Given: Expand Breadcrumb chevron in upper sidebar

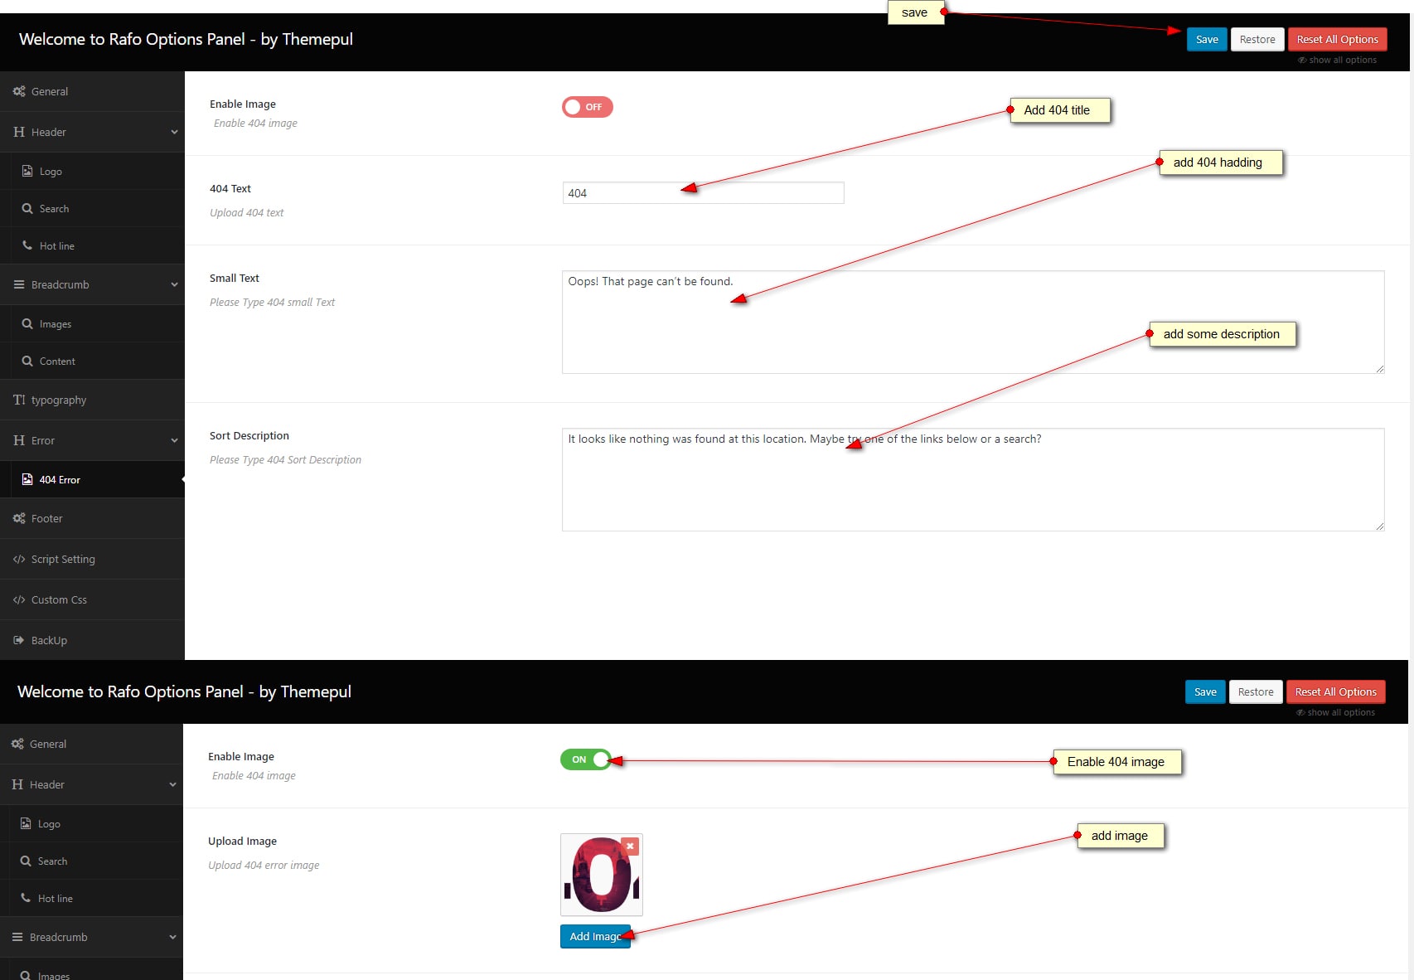Looking at the screenshot, I should coord(174,284).
